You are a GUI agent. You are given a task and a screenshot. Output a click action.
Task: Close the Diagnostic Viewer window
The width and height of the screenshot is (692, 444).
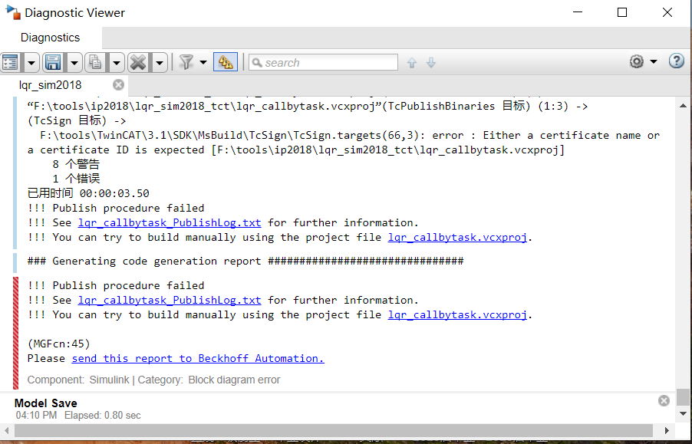pyautogui.click(x=667, y=12)
